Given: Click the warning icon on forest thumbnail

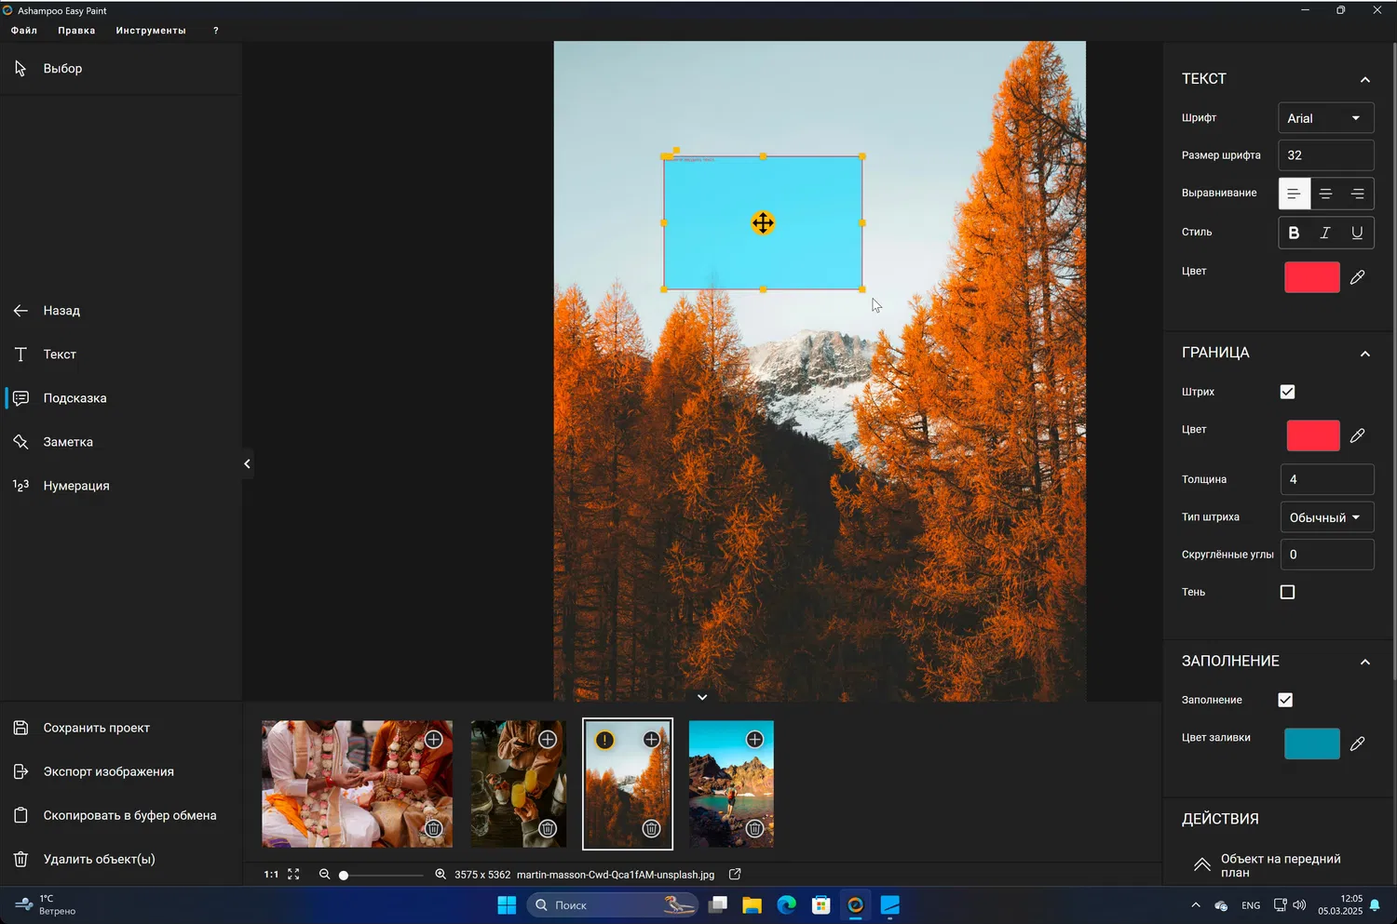Looking at the screenshot, I should [604, 740].
